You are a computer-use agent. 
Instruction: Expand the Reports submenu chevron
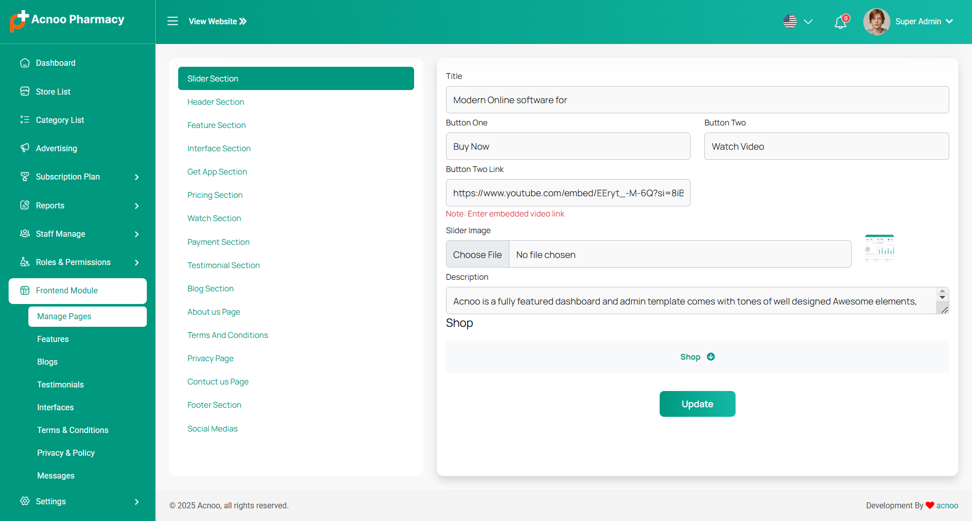(x=137, y=206)
